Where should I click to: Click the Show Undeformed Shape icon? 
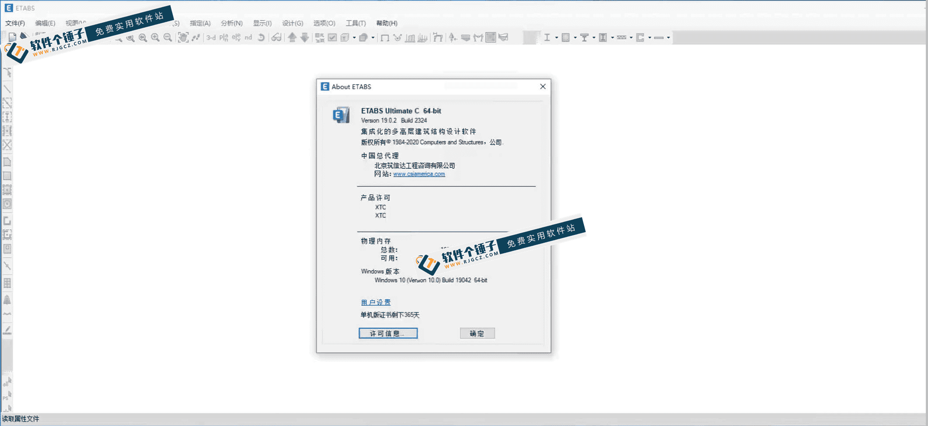point(385,38)
